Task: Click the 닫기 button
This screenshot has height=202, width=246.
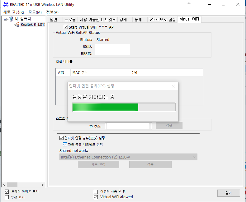Action: coord(229,193)
